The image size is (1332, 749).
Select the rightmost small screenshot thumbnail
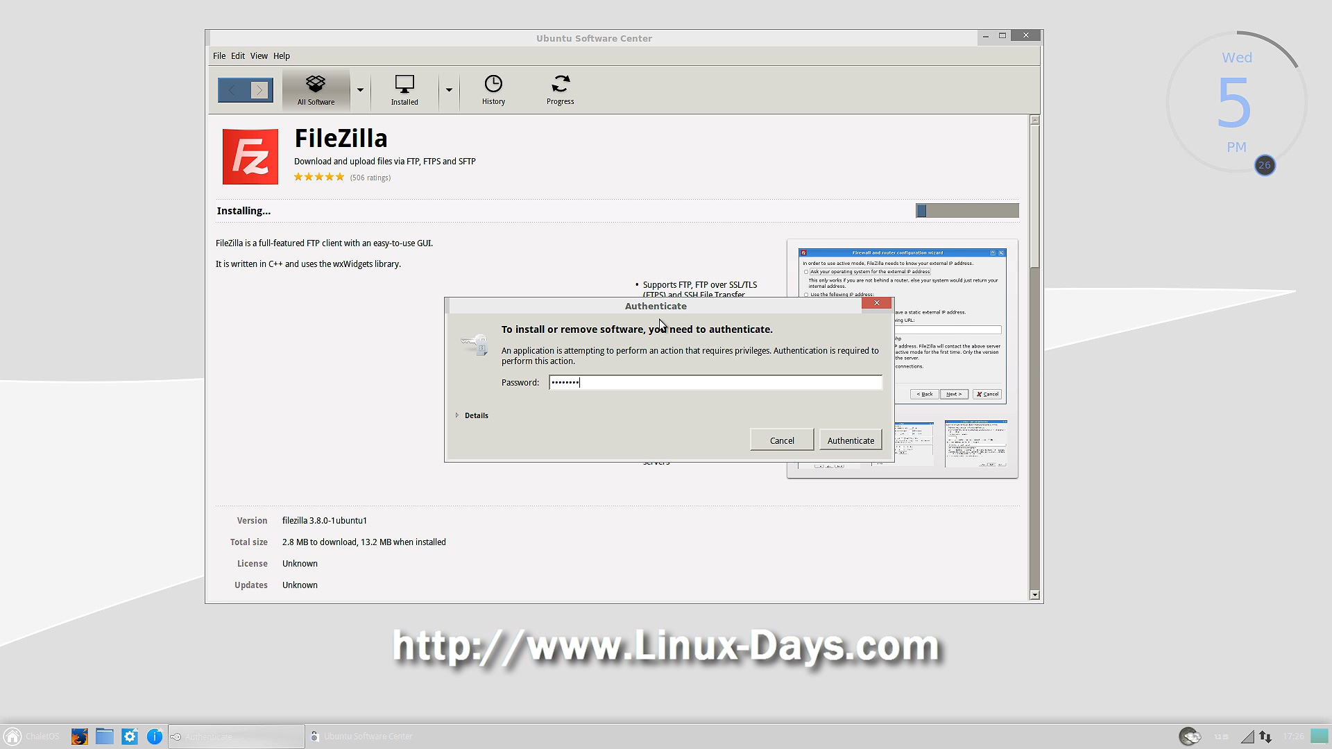click(x=975, y=444)
